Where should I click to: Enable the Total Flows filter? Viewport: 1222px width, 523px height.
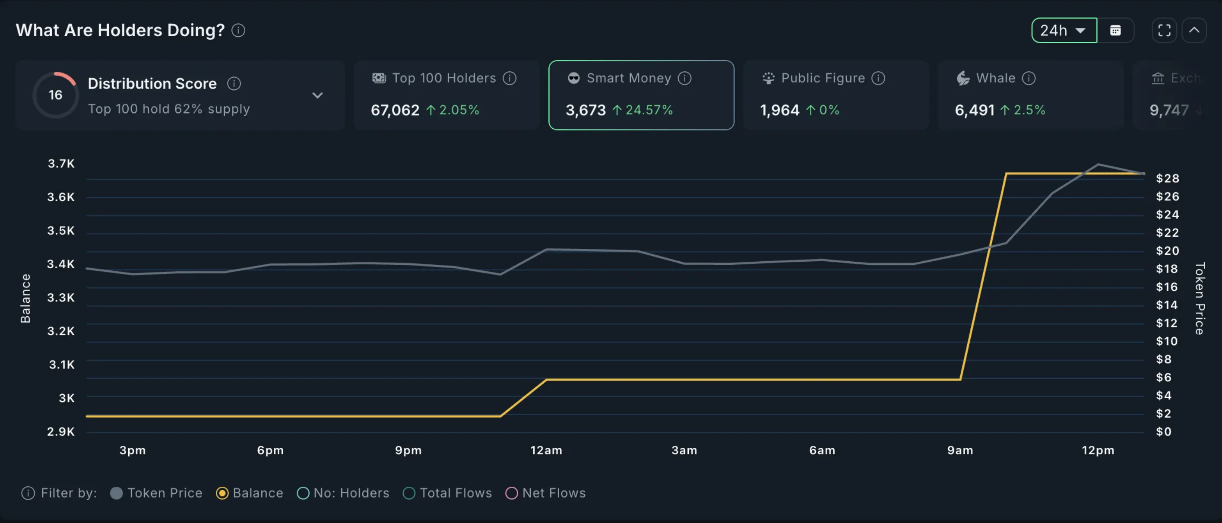click(447, 493)
